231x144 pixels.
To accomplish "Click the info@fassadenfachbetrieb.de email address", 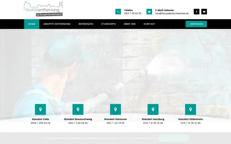I will click(172, 13).
